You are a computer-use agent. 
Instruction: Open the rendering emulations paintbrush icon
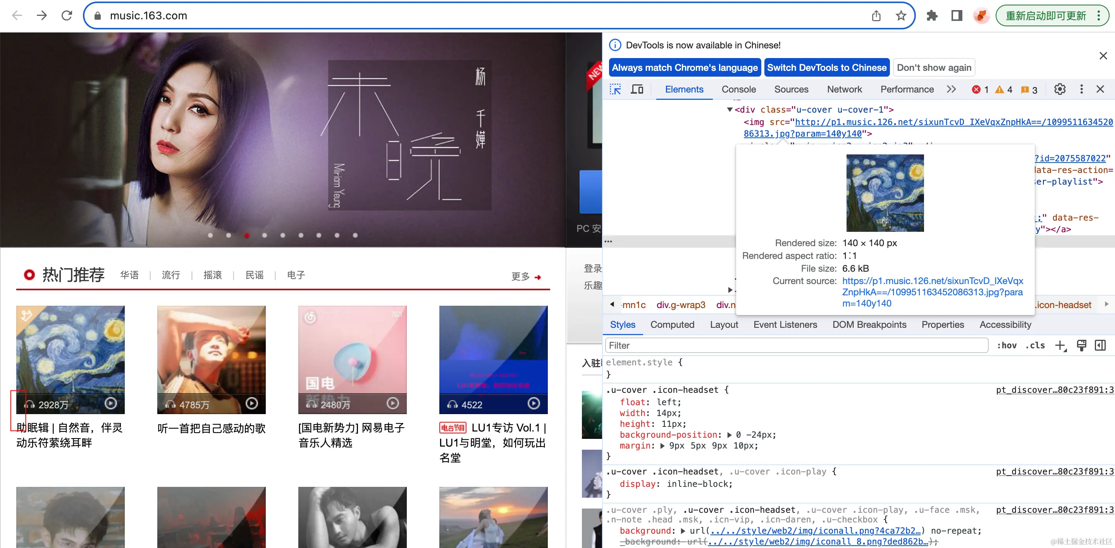1081,345
